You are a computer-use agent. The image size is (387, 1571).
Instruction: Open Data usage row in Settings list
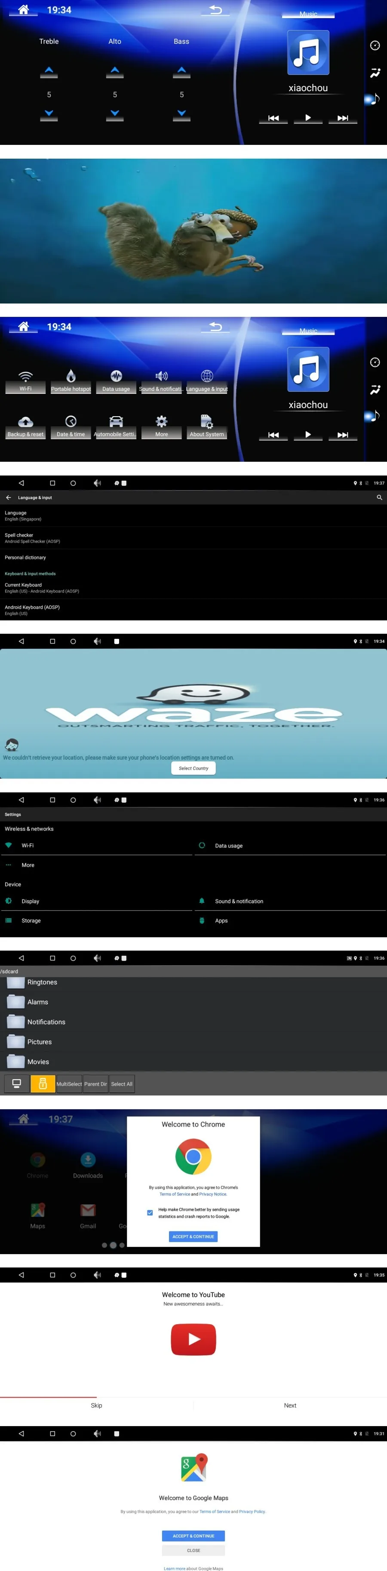pos(290,845)
